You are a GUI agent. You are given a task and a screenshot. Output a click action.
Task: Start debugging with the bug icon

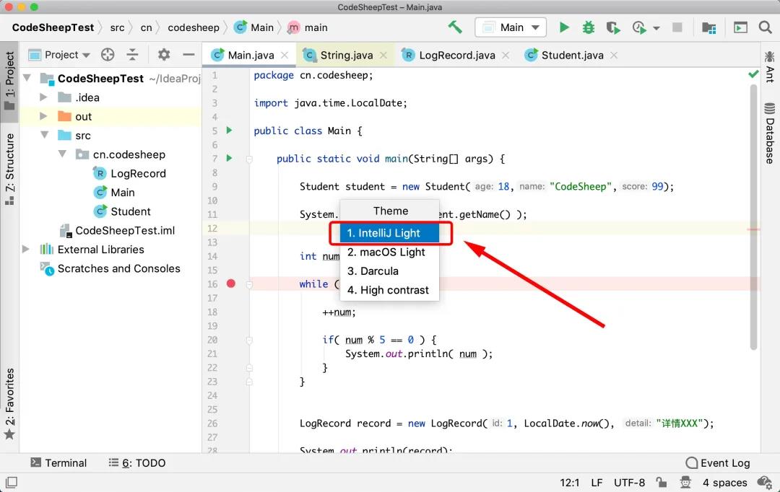click(x=589, y=27)
